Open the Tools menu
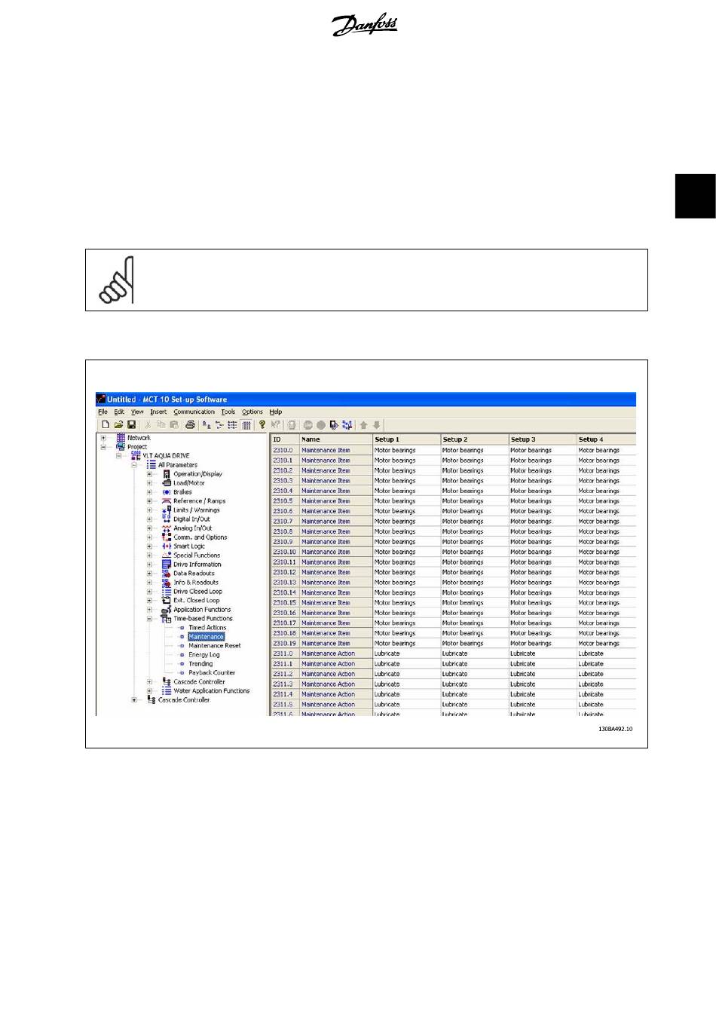The height and width of the screenshot is (1013, 716). [228, 412]
